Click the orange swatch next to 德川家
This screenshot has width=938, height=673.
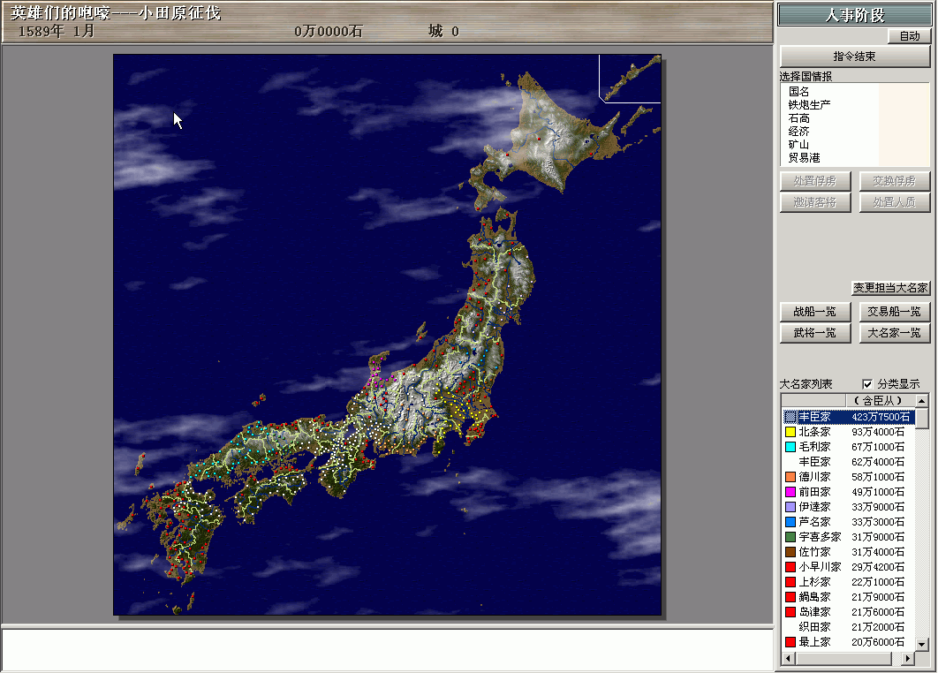point(790,477)
